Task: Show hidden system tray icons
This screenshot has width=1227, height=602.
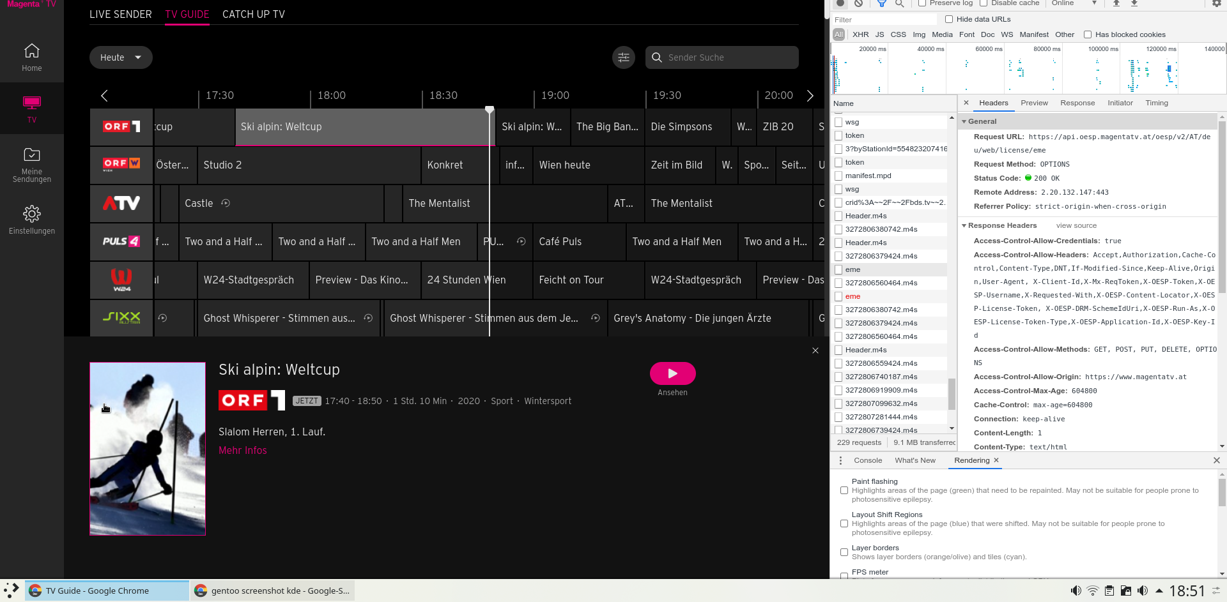Action: point(1159,591)
